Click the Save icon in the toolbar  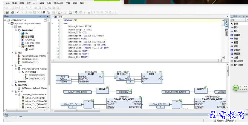tap(7, 12)
